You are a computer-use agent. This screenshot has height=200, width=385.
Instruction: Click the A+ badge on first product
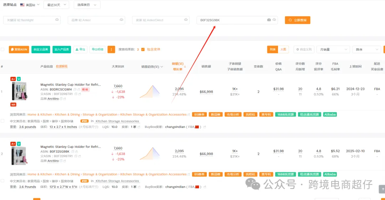tap(13, 79)
